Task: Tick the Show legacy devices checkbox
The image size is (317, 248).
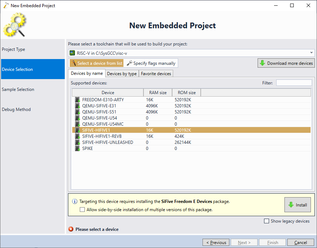Action: click(x=267, y=221)
